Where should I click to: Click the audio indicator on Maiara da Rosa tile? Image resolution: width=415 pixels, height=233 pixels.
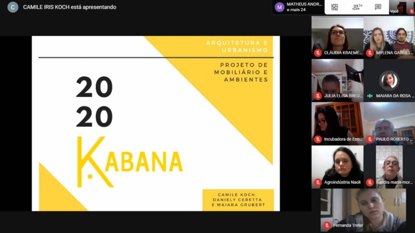[370, 96]
